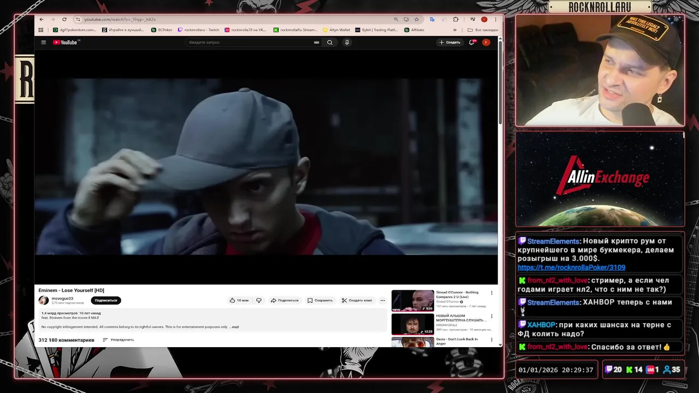Open the rocknrollaRu Stream bookmark
Image resolution: width=699 pixels, height=393 pixels.
click(295, 30)
